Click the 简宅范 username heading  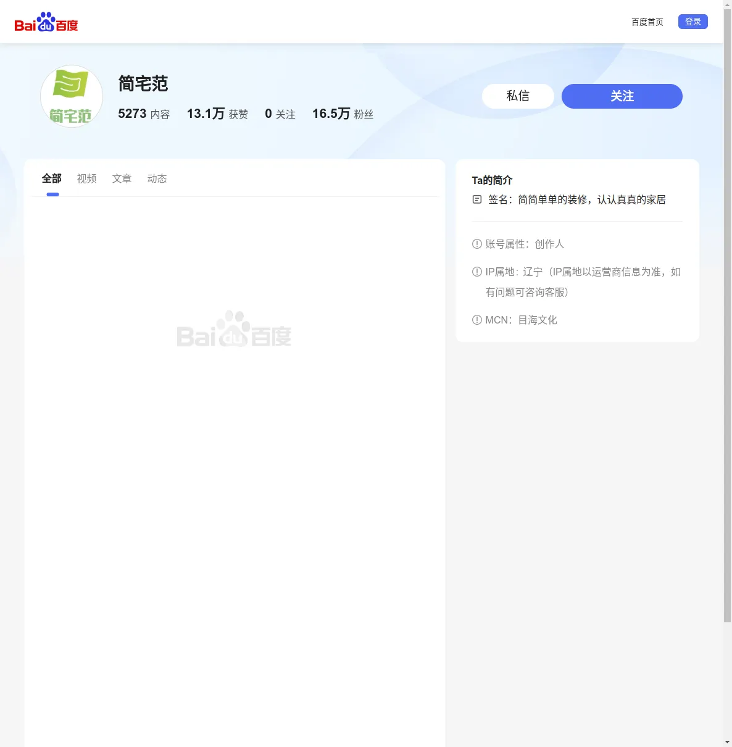point(143,84)
